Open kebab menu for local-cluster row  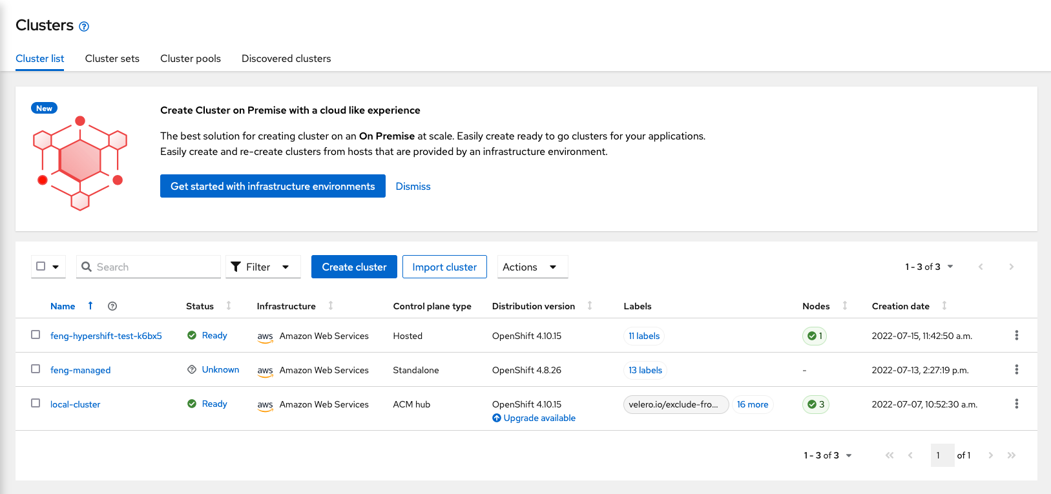(1016, 404)
